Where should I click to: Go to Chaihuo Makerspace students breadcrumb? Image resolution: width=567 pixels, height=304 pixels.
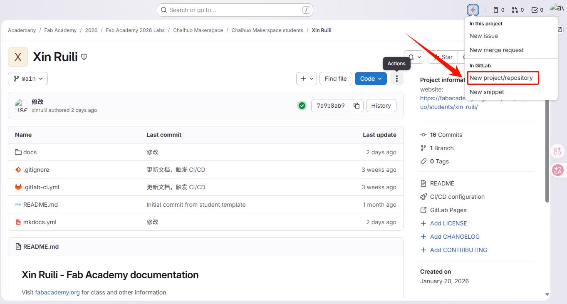point(267,30)
